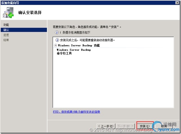Viewport: 181px width, 134px height.
Task: Collapse the Windows Server Backup 功能 section
Action: [x=56, y=45]
